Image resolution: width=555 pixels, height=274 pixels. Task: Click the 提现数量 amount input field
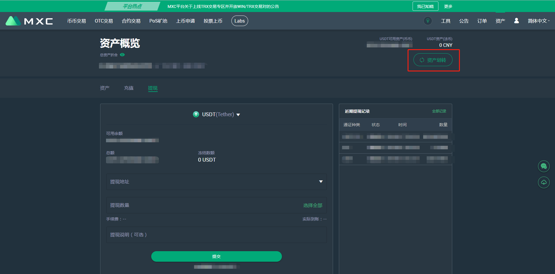coord(203,205)
